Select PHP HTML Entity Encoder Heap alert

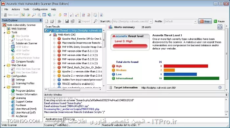tap(82, 47)
